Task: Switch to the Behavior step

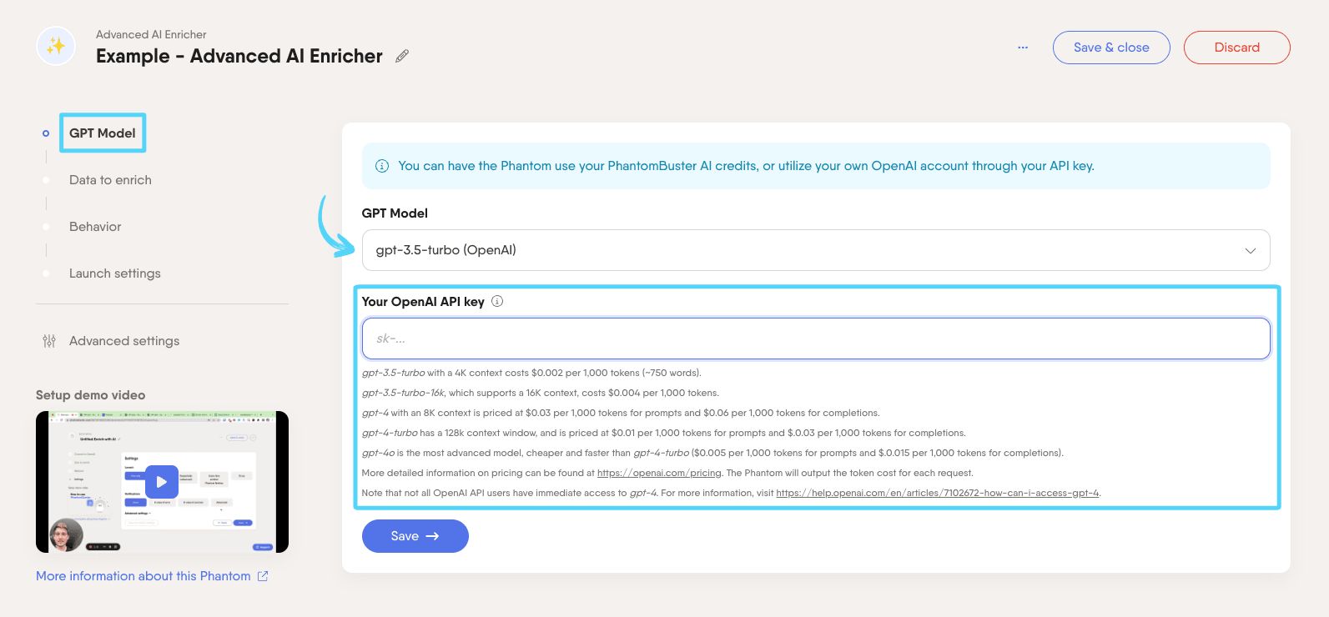Action: [95, 226]
